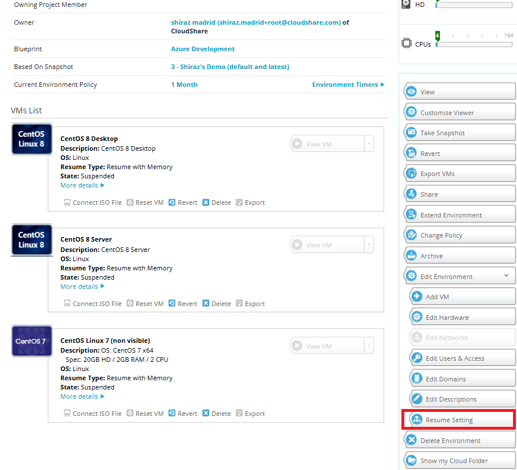
Task: Click Reset VM icon for CentOS Linux 7
Action: [130, 413]
